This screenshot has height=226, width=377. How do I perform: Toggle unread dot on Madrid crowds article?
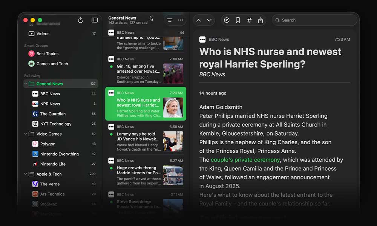coord(111,168)
